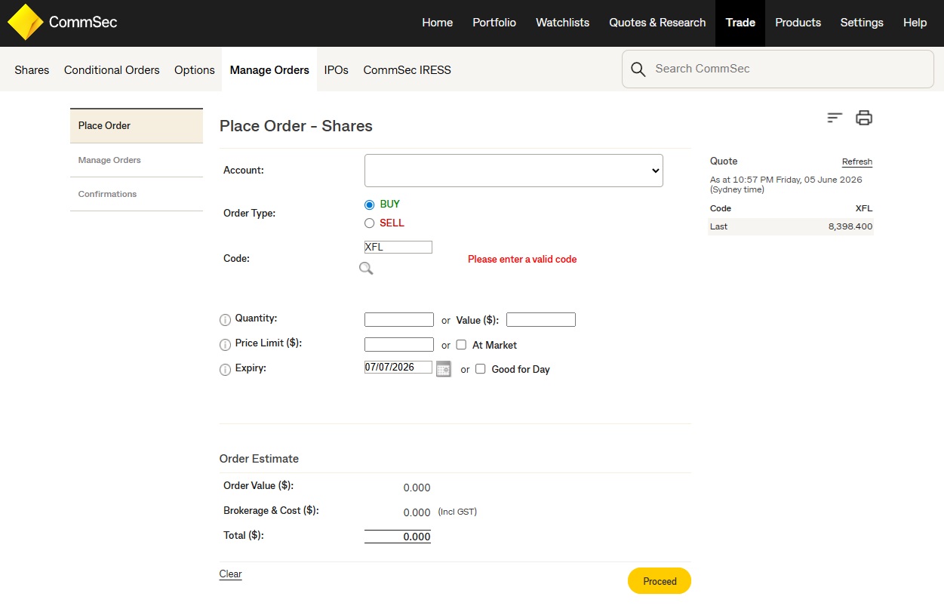Tick the Good for Day checkbox
Viewport: 944px width, 606px height.
[x=481, y=369]
